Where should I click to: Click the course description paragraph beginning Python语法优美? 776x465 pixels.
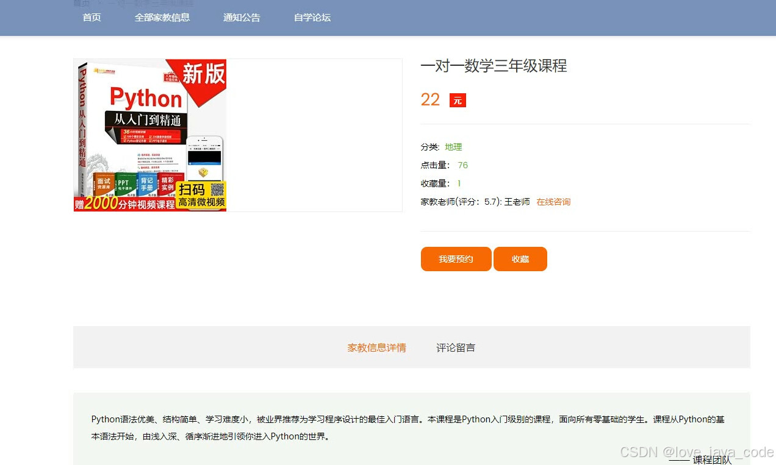[408, 428]
